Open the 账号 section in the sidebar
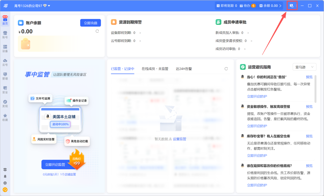 [x=5, y=34]
